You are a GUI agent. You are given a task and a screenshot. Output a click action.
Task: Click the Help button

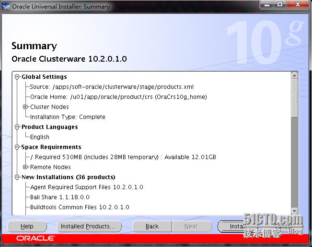coord(27,226)
